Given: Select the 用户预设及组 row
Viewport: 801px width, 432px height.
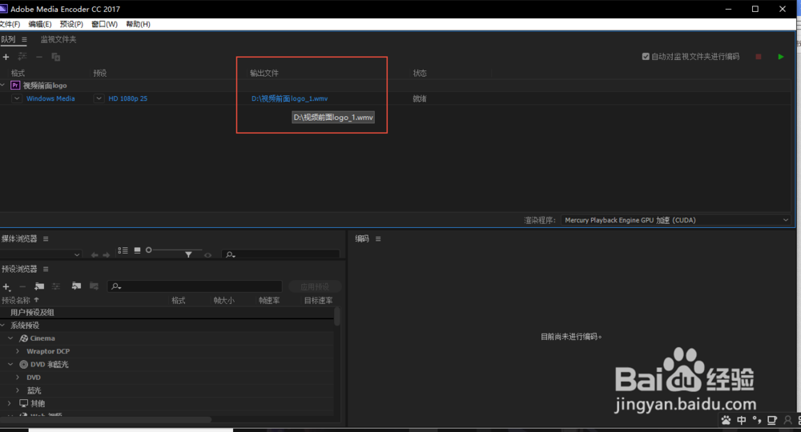Looking at the screenshot, I should 167,312.
